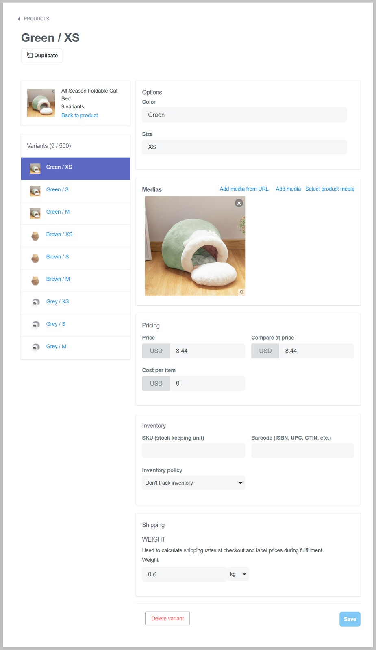Select the Brown / XS variant

pyautogui.click(x=76, y=236)
